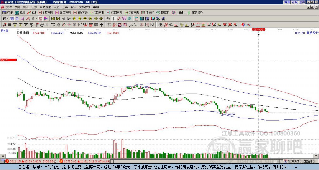
Task: Click the 日K线 chart label
Action: coord(5,31)
